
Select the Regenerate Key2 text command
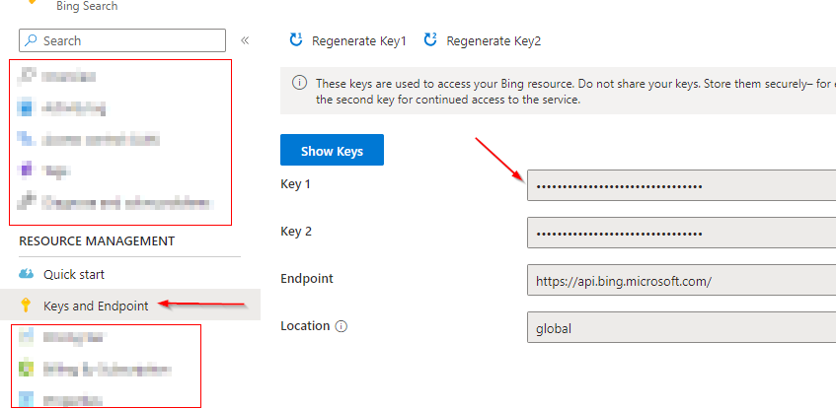pyautogui.click(x=494, y=40)
